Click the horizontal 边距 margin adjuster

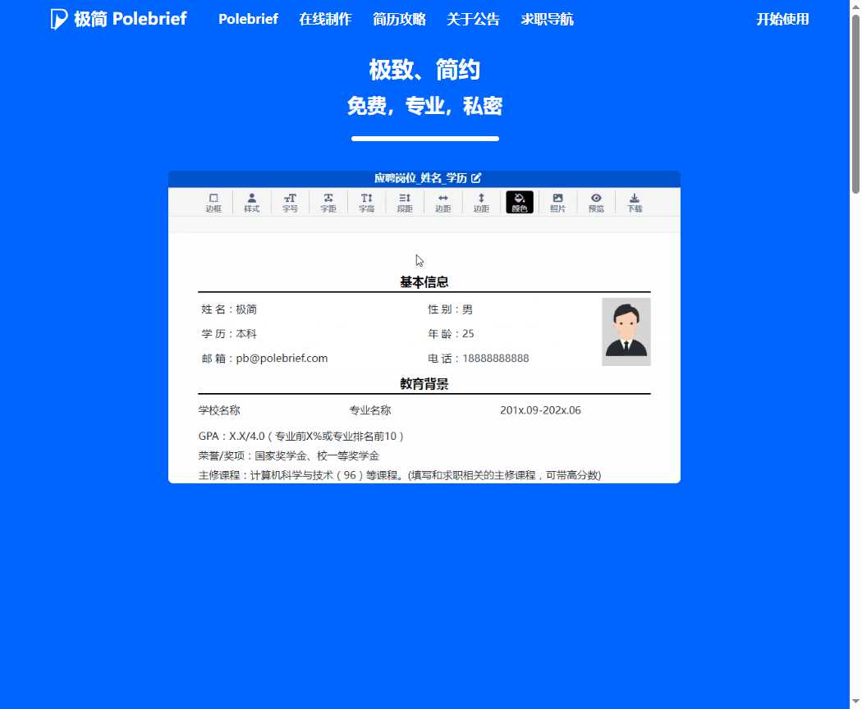pyautogui.click(x=442, y=202)
